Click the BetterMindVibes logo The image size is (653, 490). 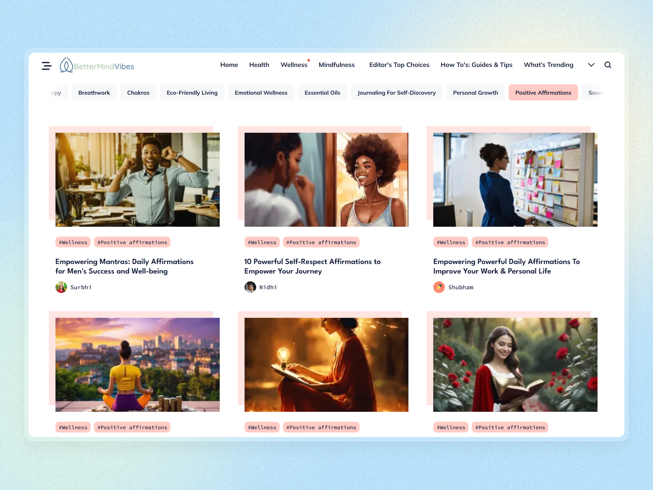(97, 66)
